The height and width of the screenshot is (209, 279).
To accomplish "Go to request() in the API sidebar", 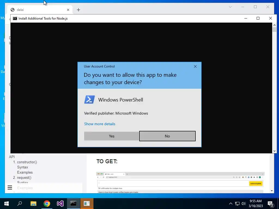I will (24, 177).
